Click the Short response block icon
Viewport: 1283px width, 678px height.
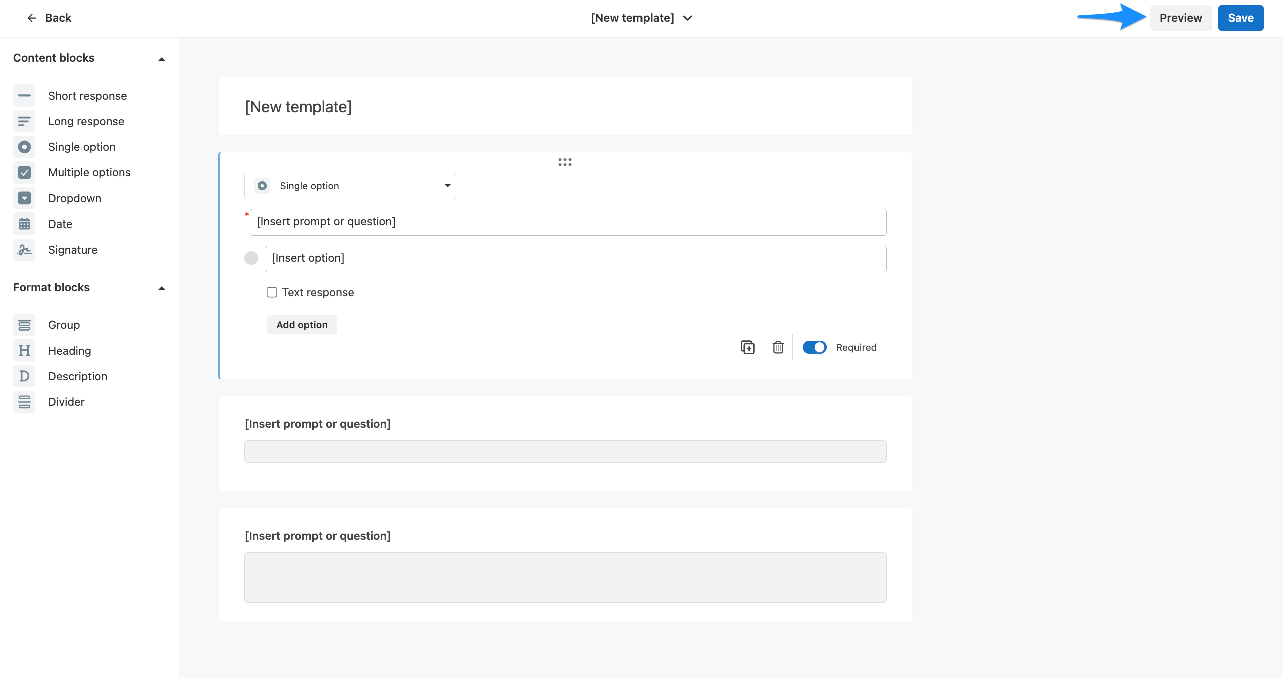[x=24, y=96]
